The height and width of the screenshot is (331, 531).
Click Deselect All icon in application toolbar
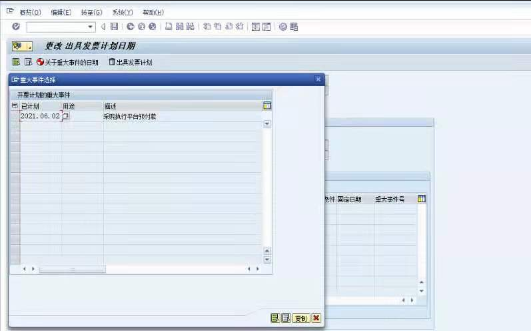point(28,61)
